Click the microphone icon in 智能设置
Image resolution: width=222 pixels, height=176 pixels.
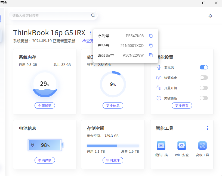(159, 67)
